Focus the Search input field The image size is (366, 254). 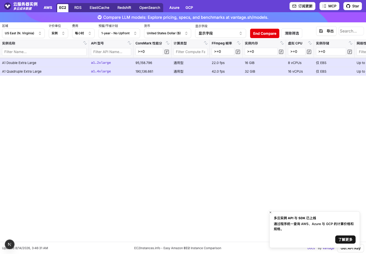tap(351, 31)
